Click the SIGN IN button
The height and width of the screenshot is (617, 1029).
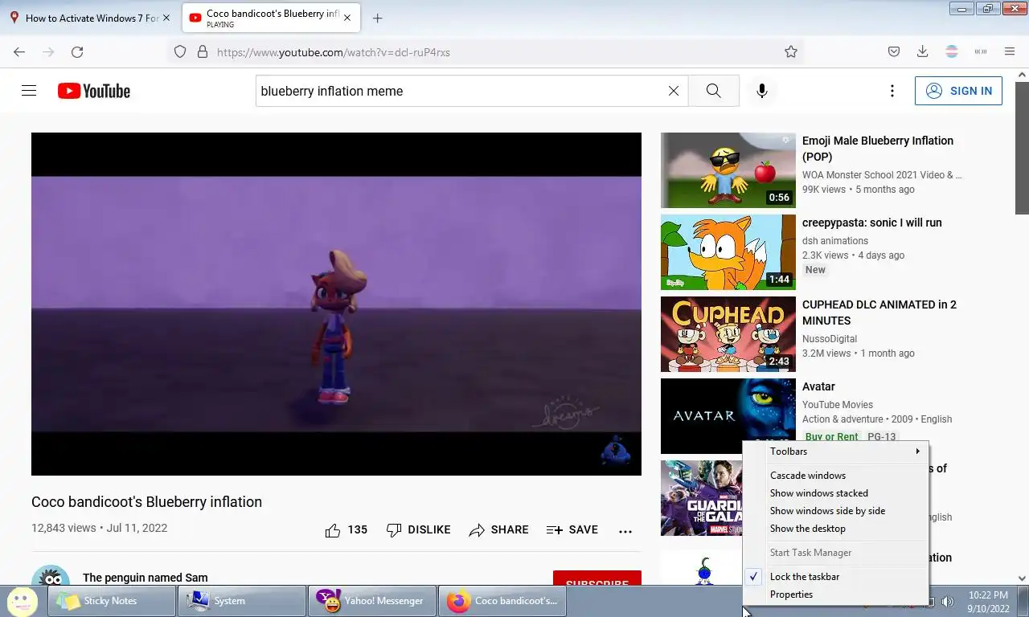click(958, 91)
